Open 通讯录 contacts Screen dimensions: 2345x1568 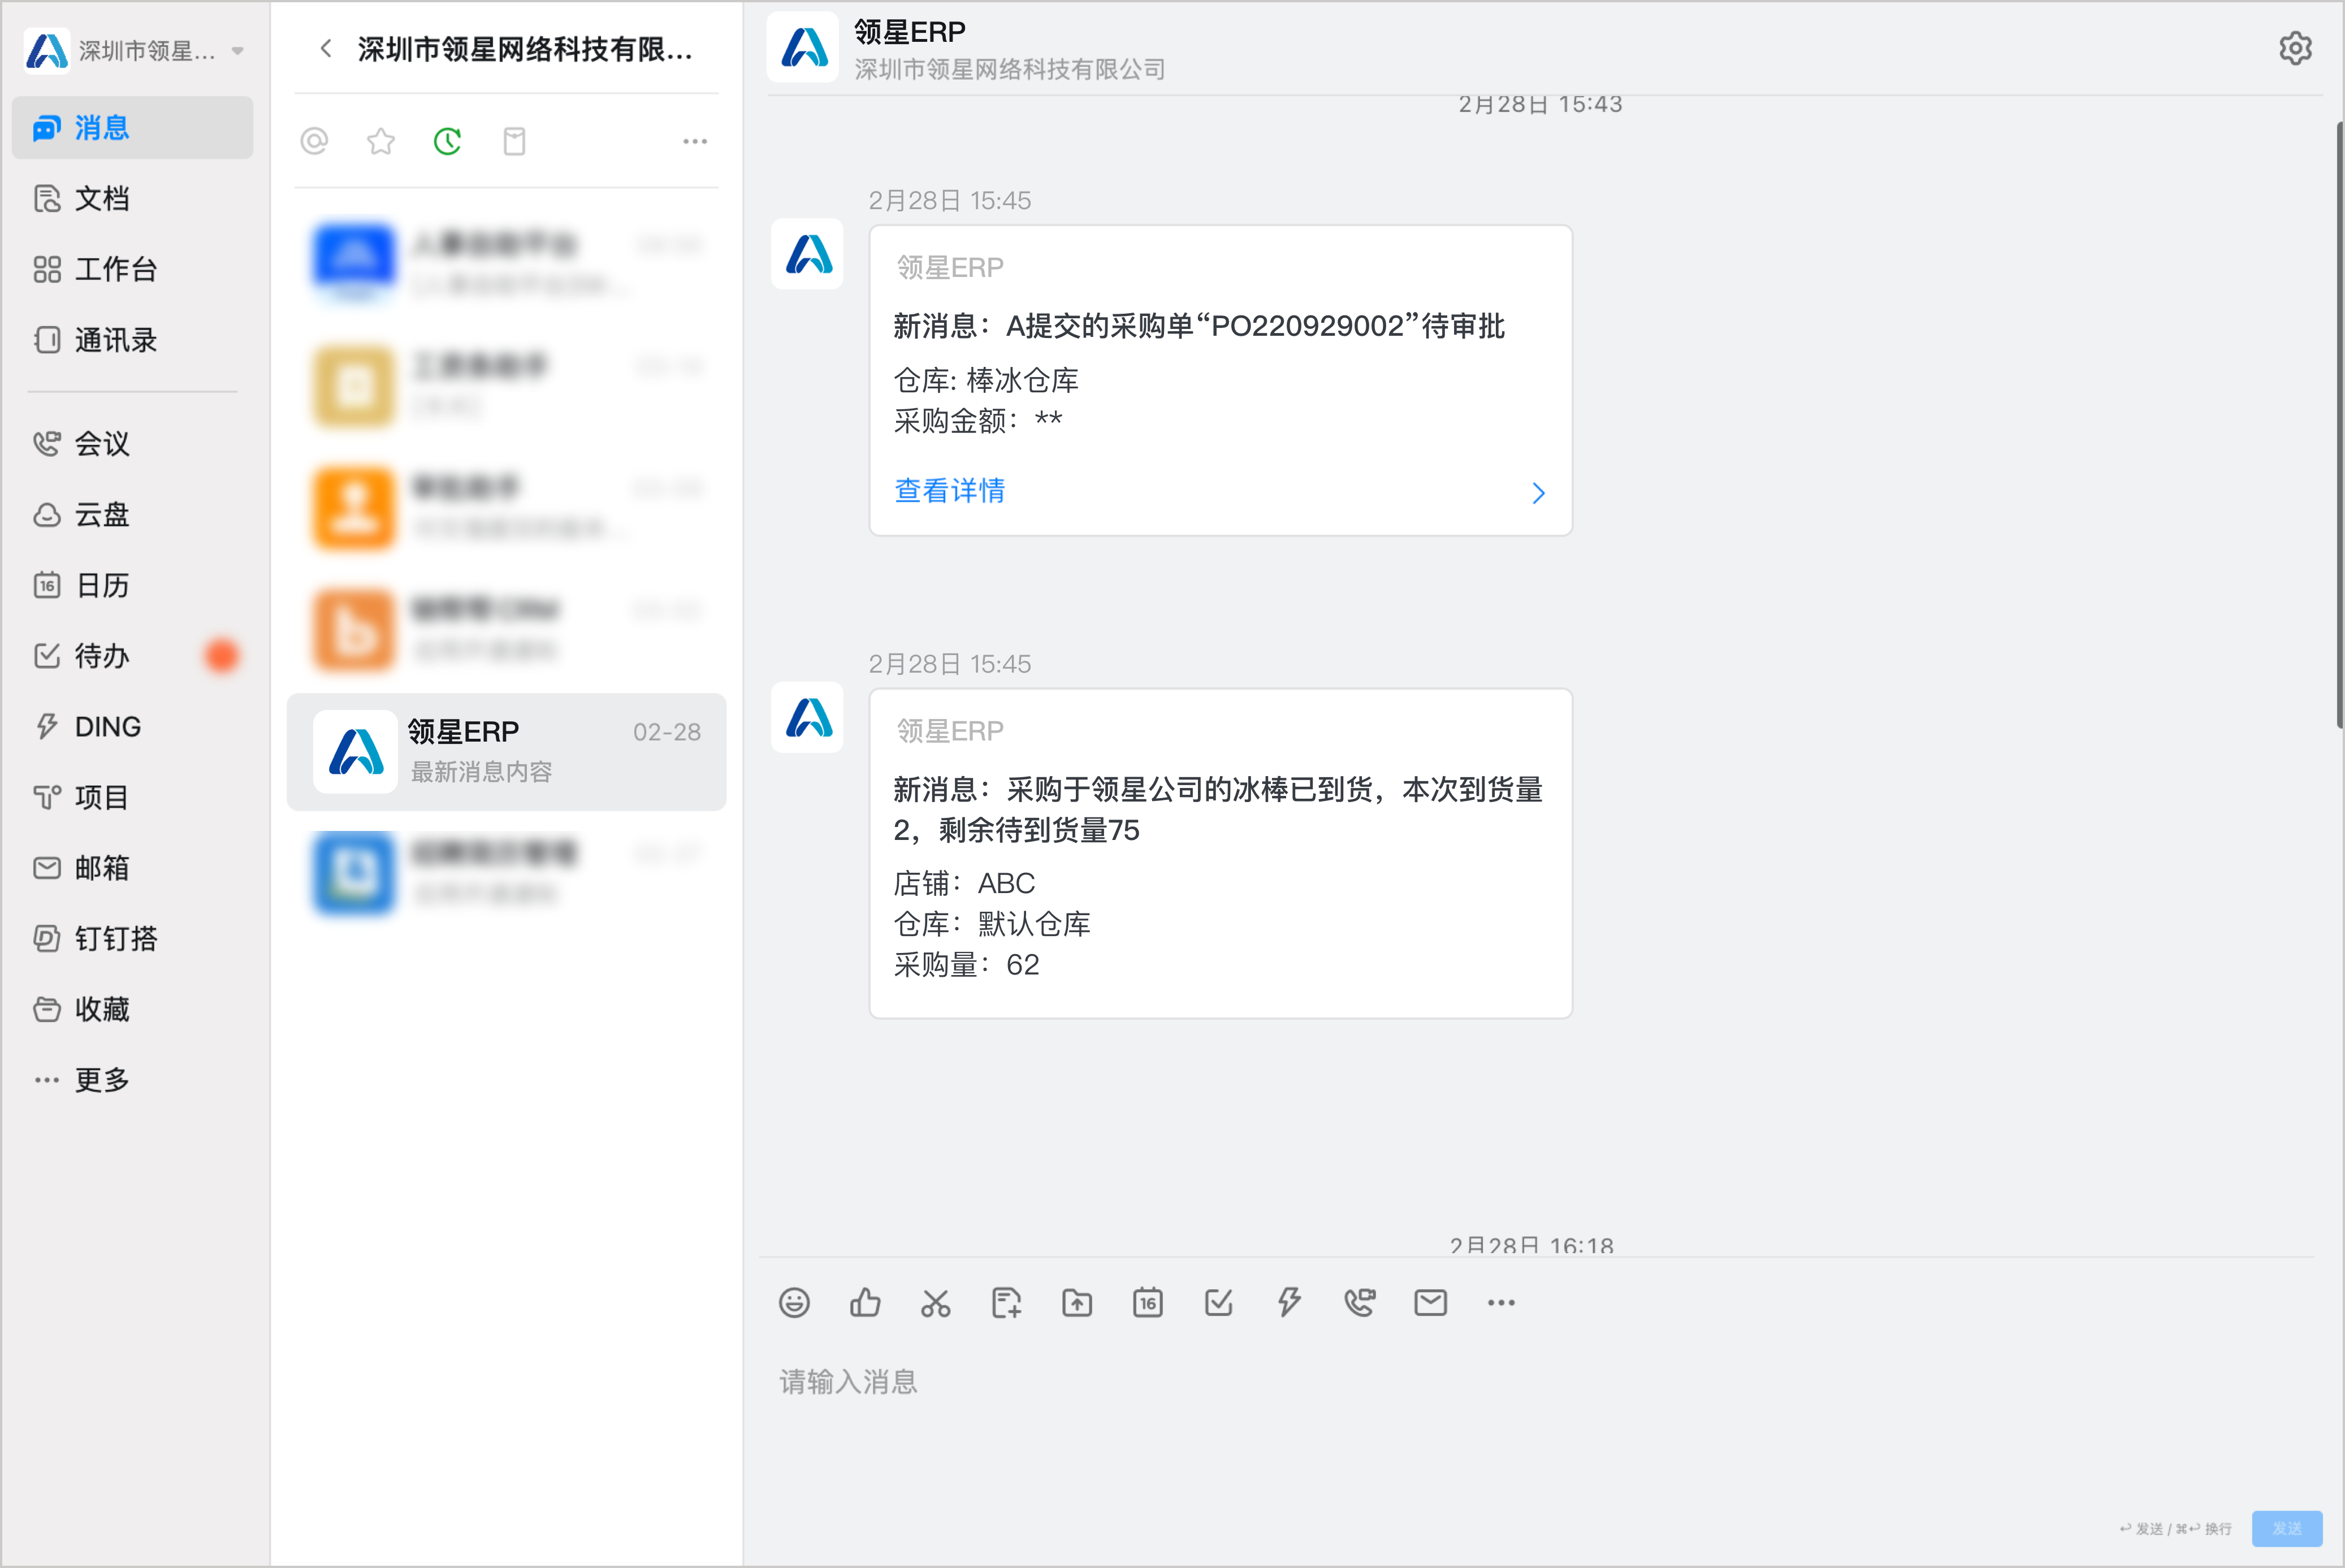132,340
